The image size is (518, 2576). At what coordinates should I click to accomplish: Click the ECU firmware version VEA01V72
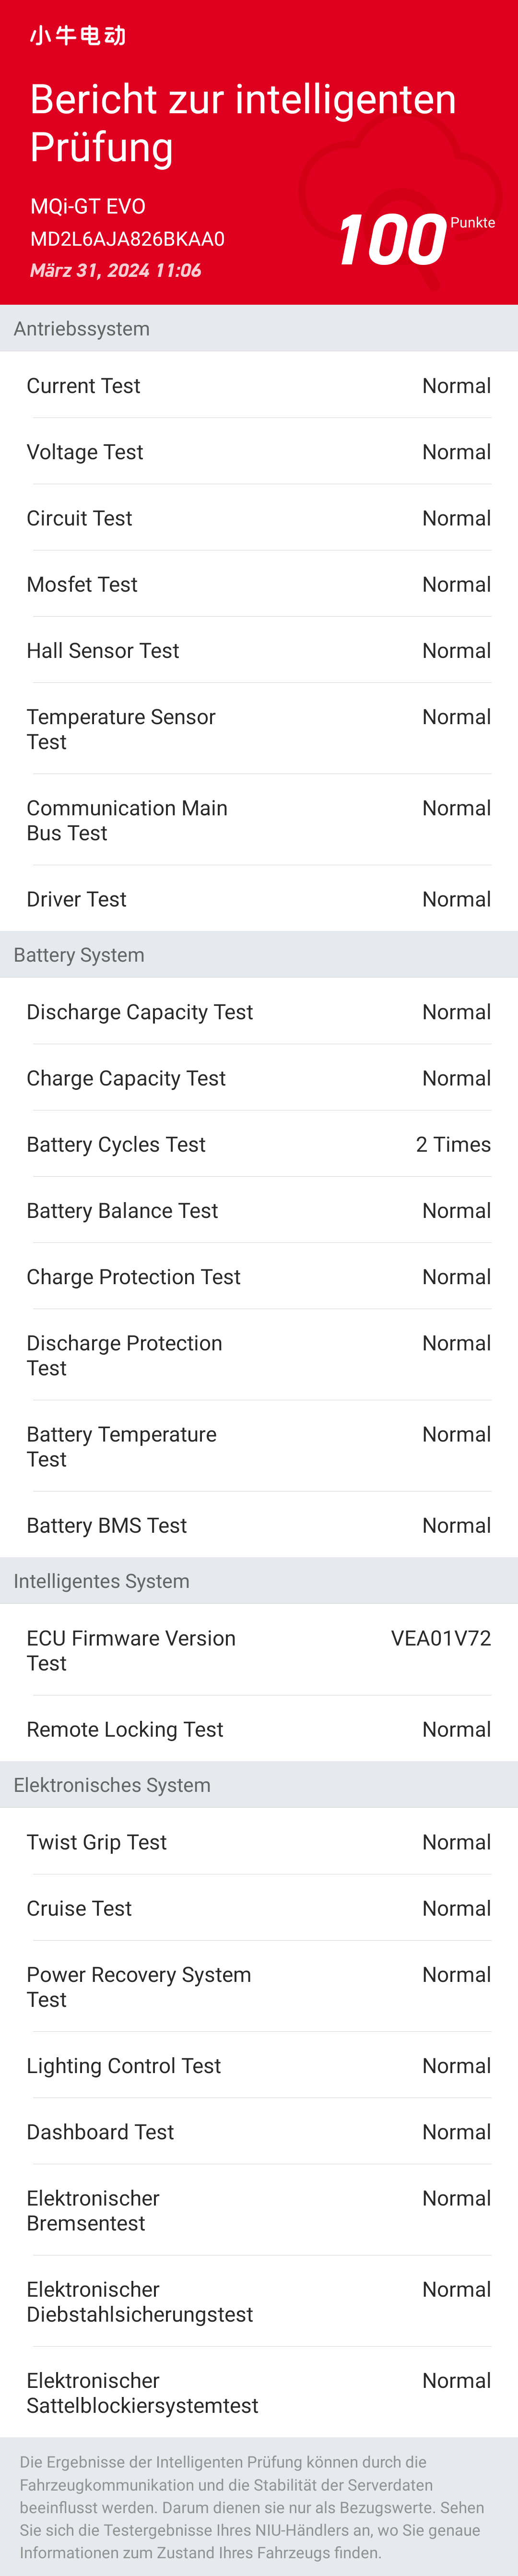click(440, 1638)
